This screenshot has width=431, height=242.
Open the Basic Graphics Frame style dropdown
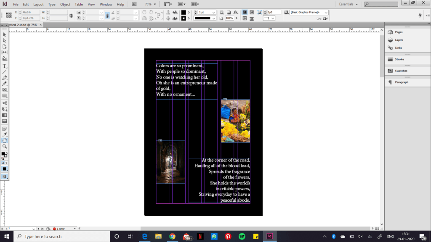pyautogui.click(x=325, y=13)
